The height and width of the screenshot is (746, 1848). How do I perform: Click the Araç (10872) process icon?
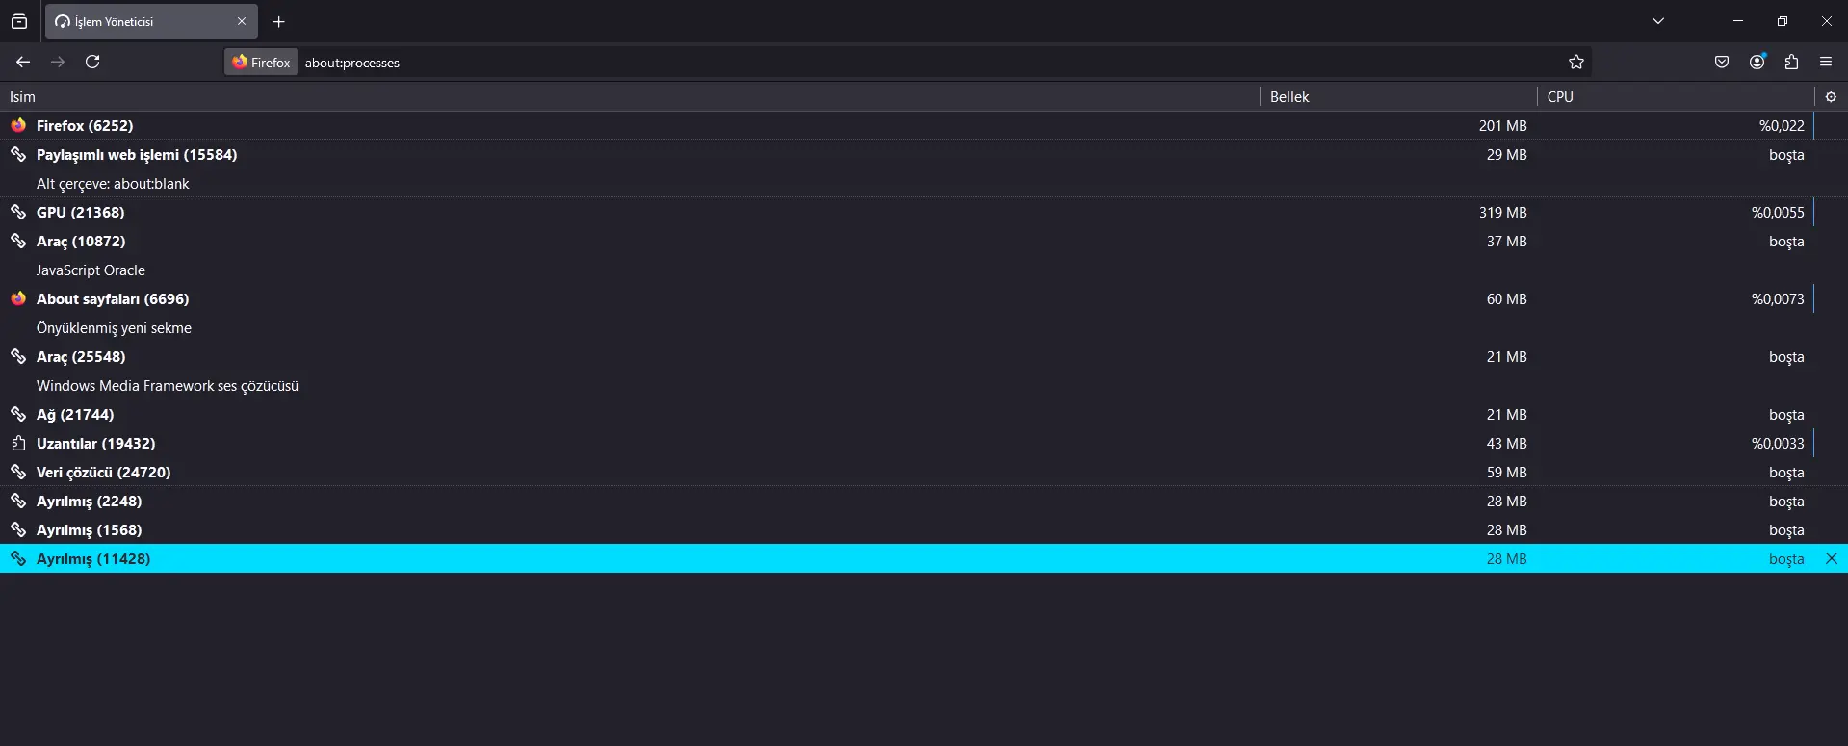point(18,241)
